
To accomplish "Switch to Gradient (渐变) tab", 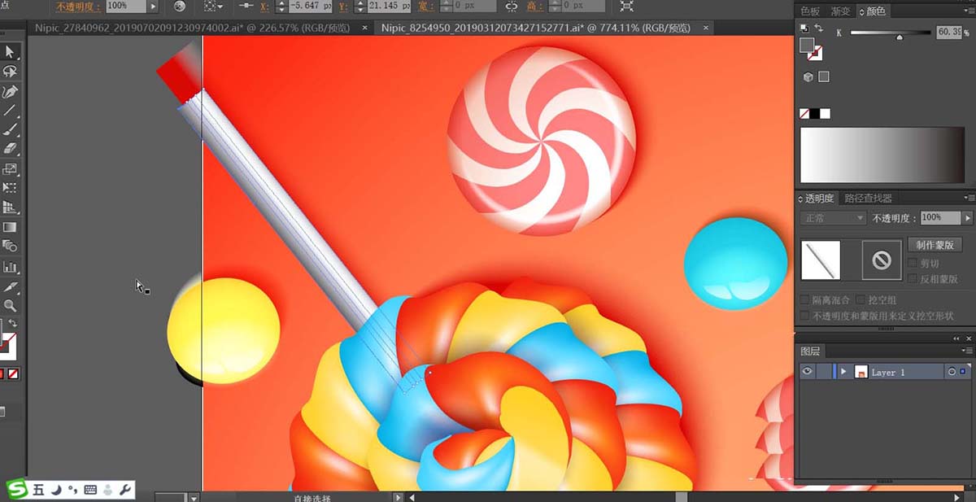I will (x=840, y=11).
